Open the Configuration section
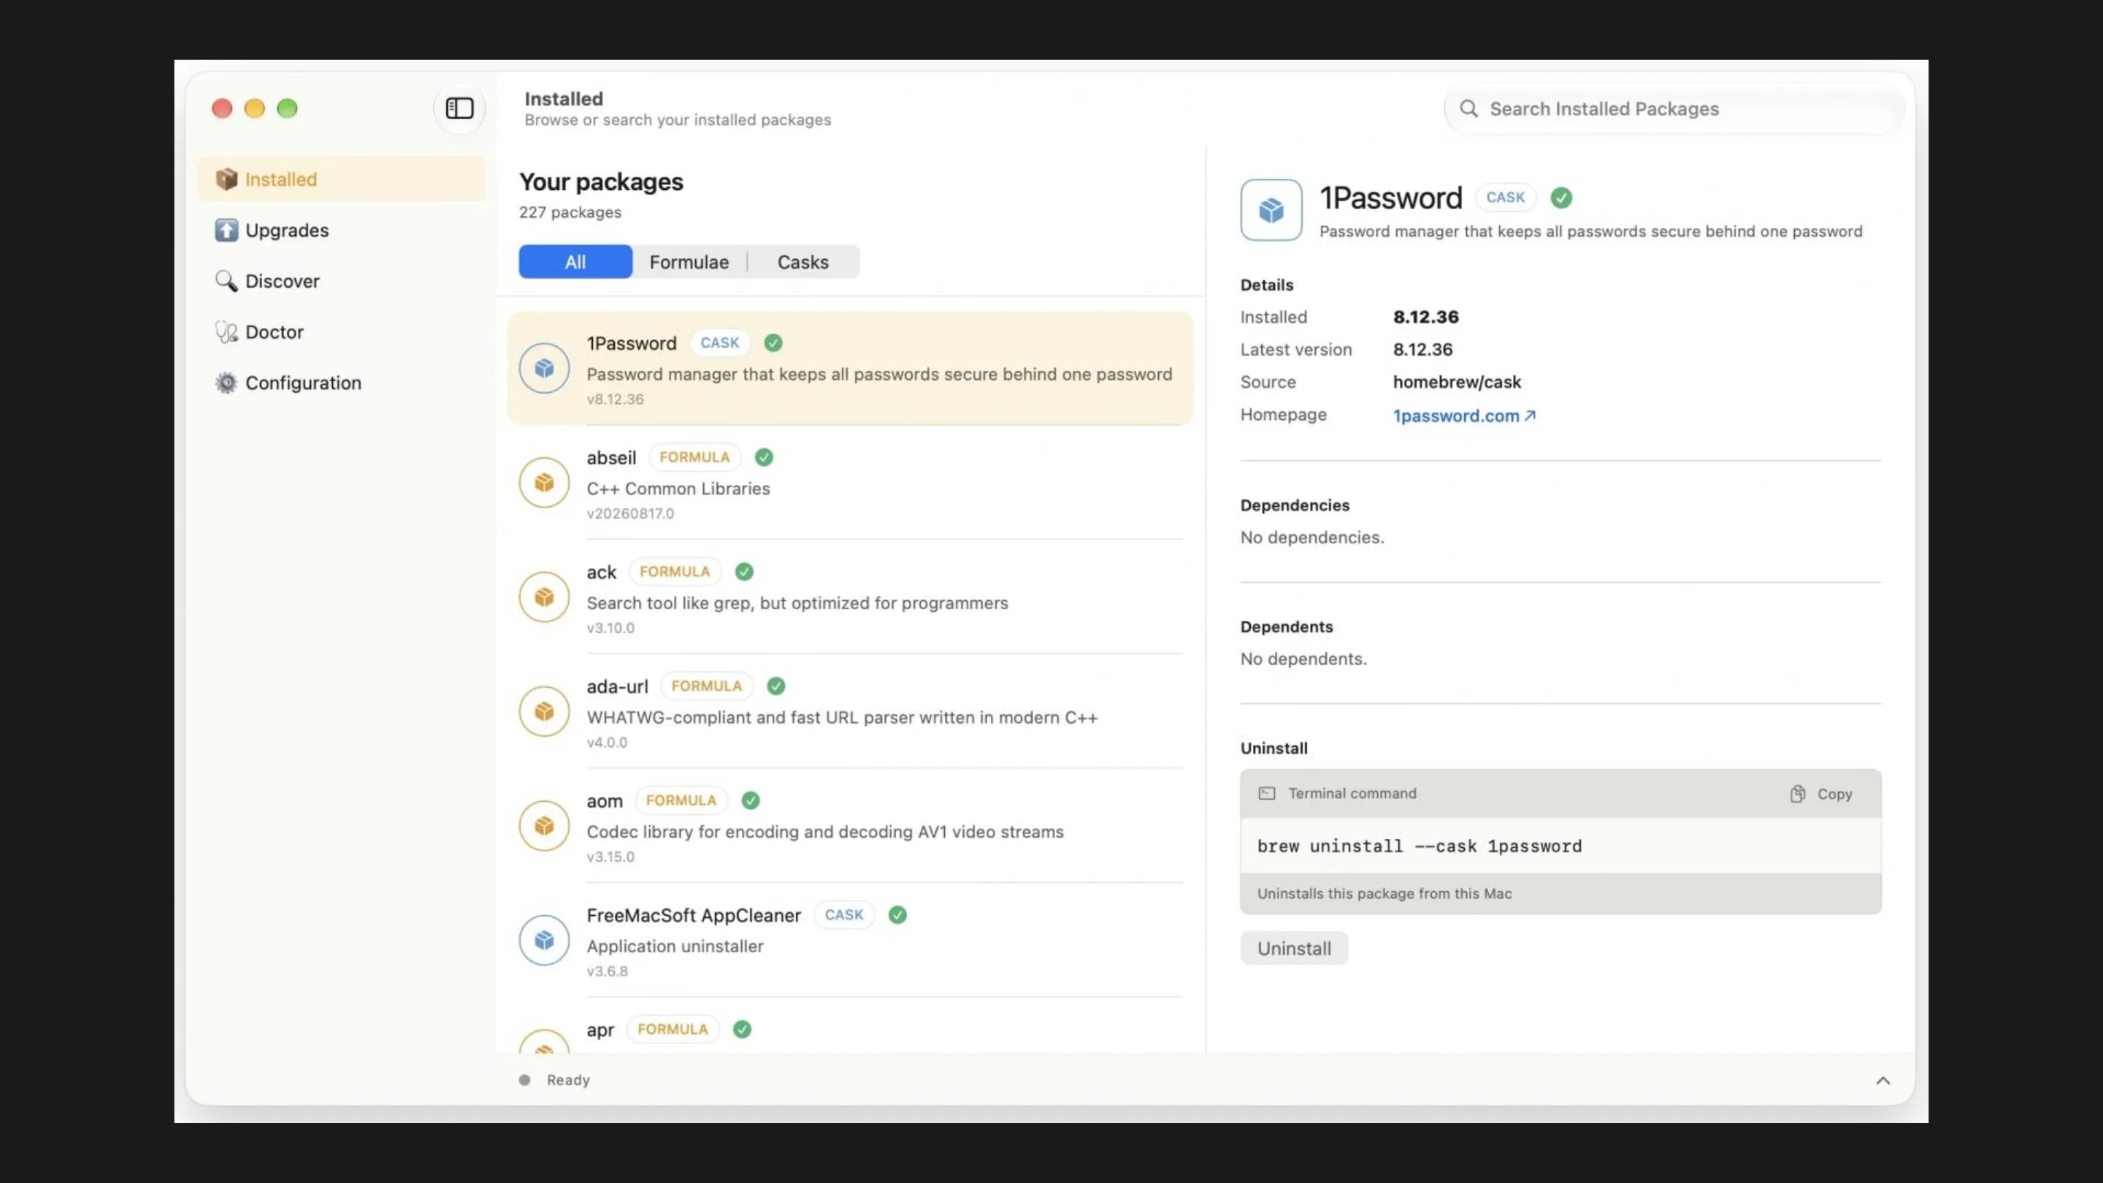Image resolution: width=2103 pixels, height=1183 pixels. [341, 383]
